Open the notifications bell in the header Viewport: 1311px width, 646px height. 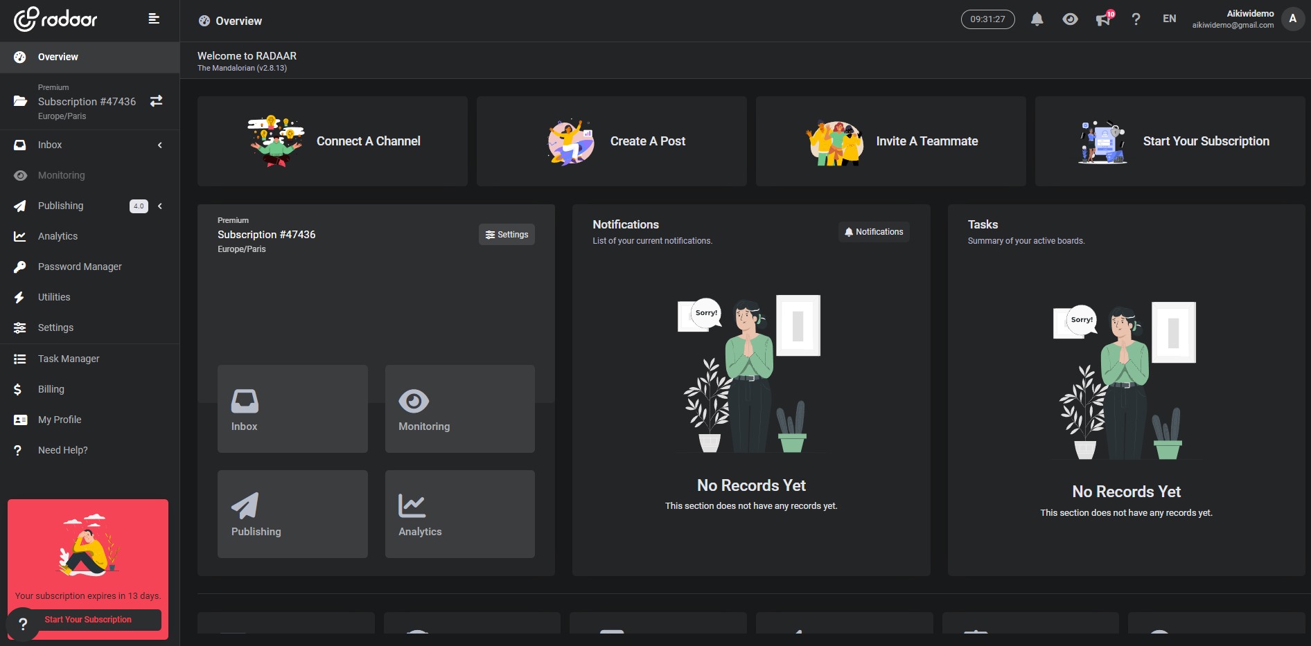click(x=1037, y=19)
